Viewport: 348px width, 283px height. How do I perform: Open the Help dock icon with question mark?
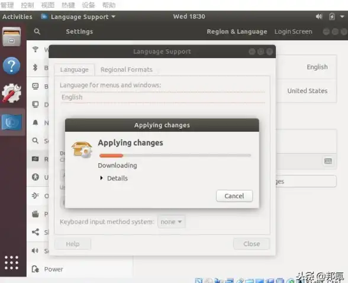pos(12,66)
